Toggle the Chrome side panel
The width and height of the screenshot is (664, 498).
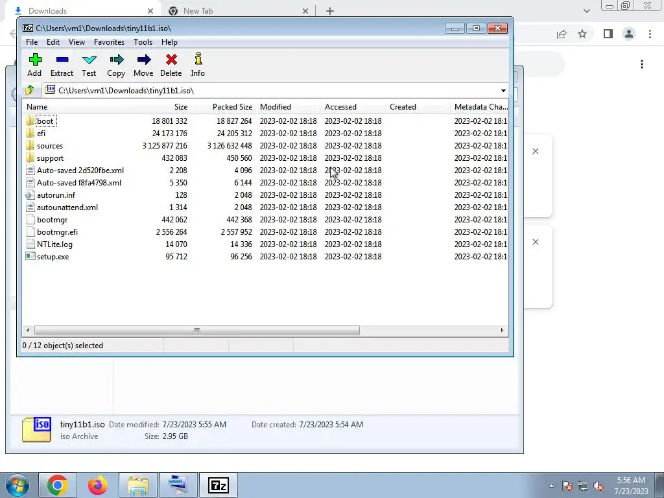click(x=608, y=34)
